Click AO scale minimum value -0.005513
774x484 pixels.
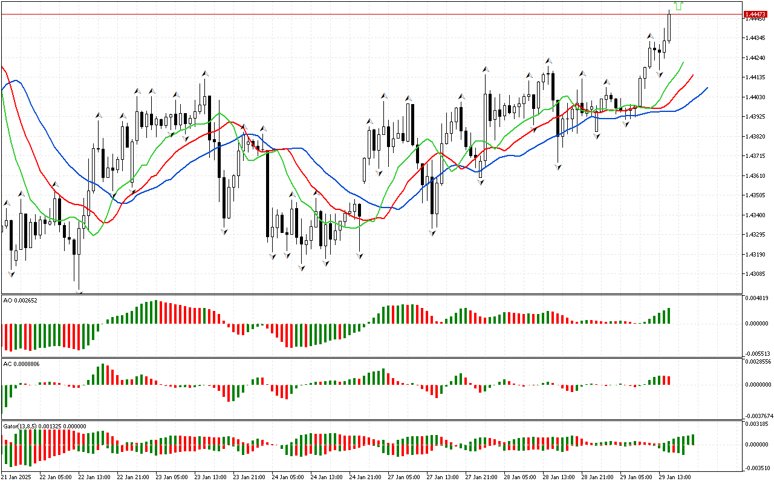coord(758,353)
